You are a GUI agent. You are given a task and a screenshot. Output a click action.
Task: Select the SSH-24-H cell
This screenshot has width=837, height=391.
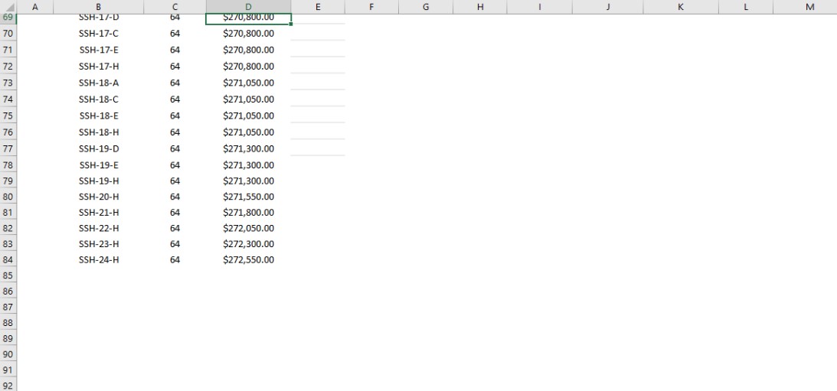coord(99,260)
